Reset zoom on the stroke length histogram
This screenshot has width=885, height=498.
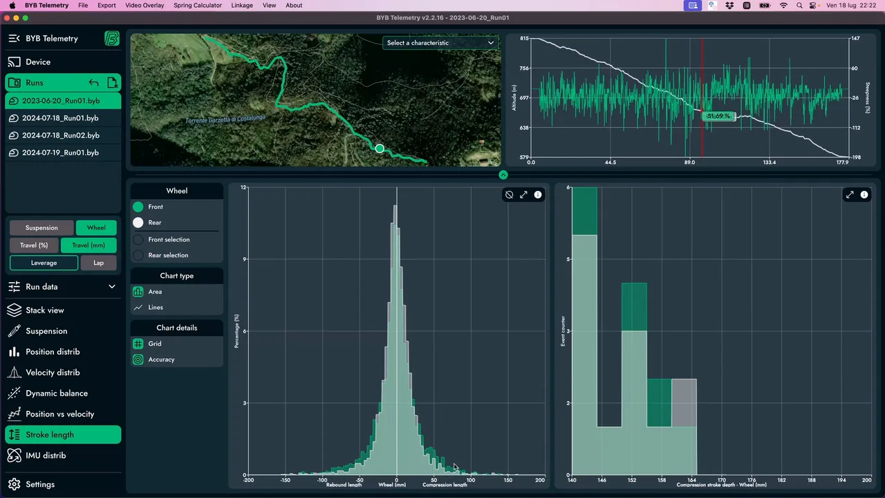point(510,195)
